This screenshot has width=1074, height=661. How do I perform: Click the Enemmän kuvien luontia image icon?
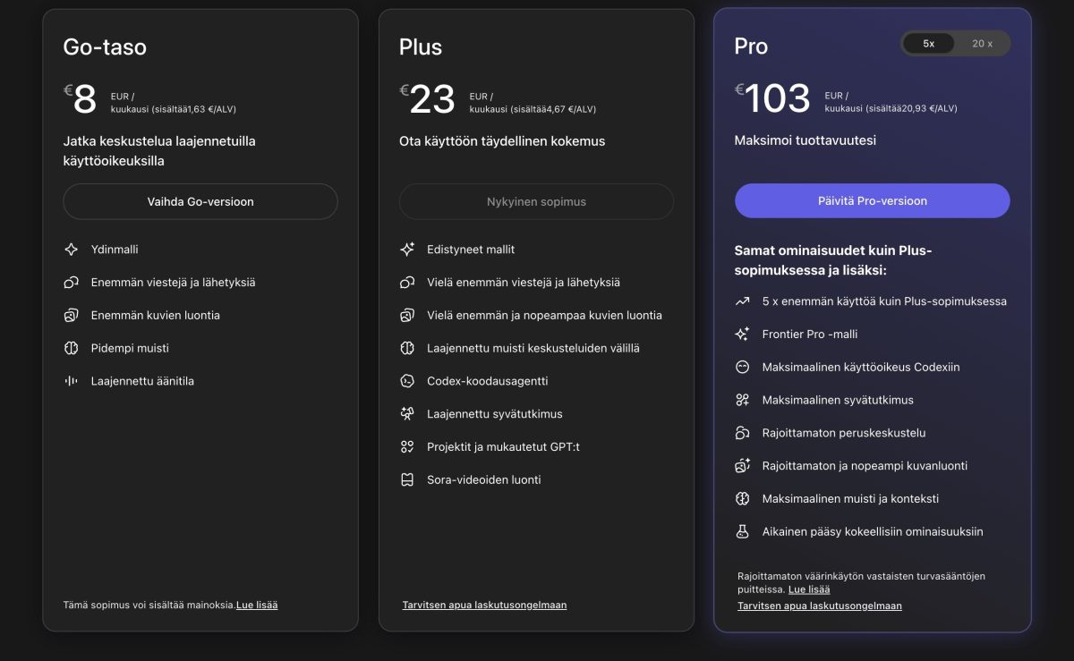click(72, 315)
